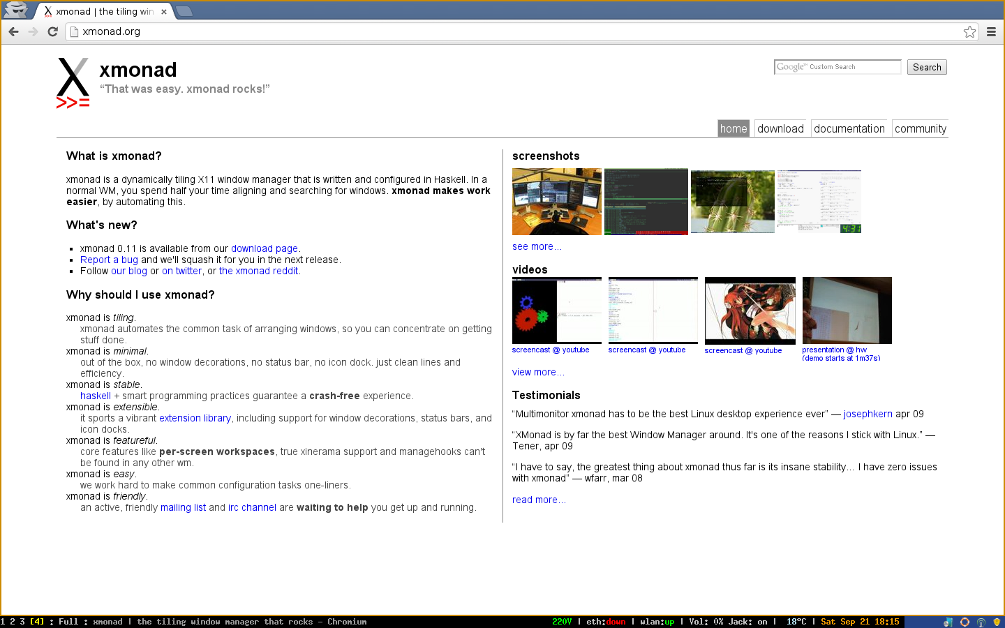Click the Sat Sep 21 18:15 clock
1005x628 pixels.
(x=860, y=622)
